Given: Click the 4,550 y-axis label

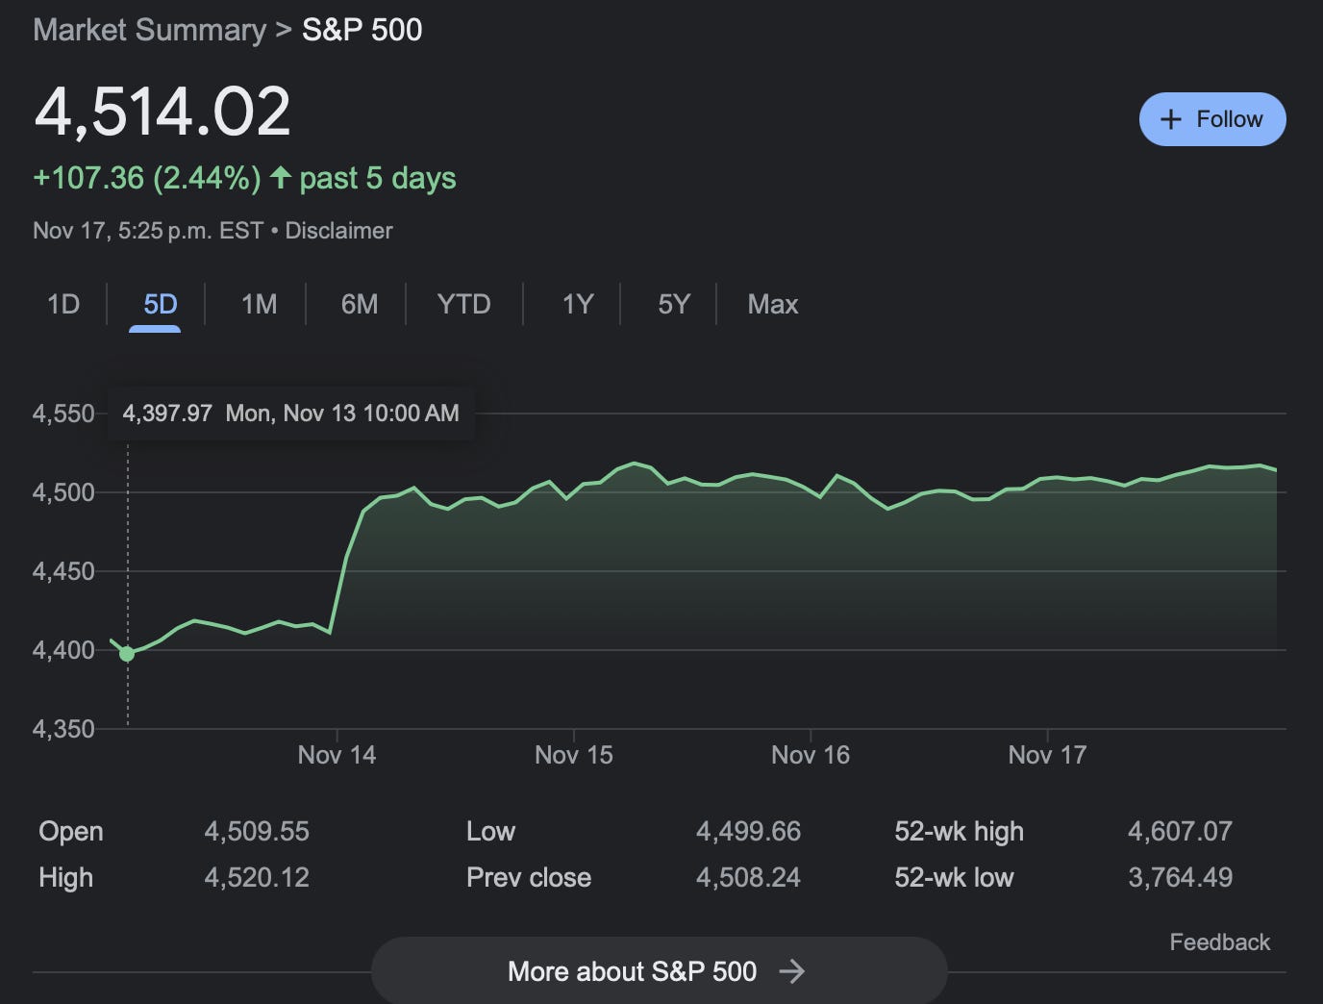Looking at the screenshot, I should pyautogui.click(x=63, y=414).
